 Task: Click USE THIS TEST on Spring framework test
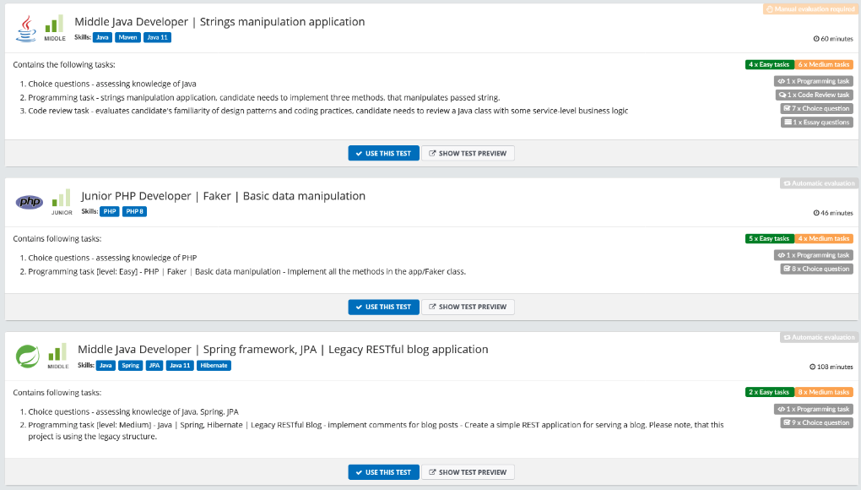tap(383, 471)
